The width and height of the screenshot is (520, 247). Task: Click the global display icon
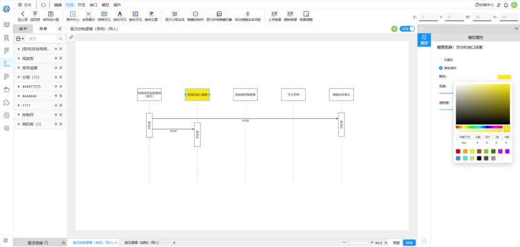click(x=88, y=14)
